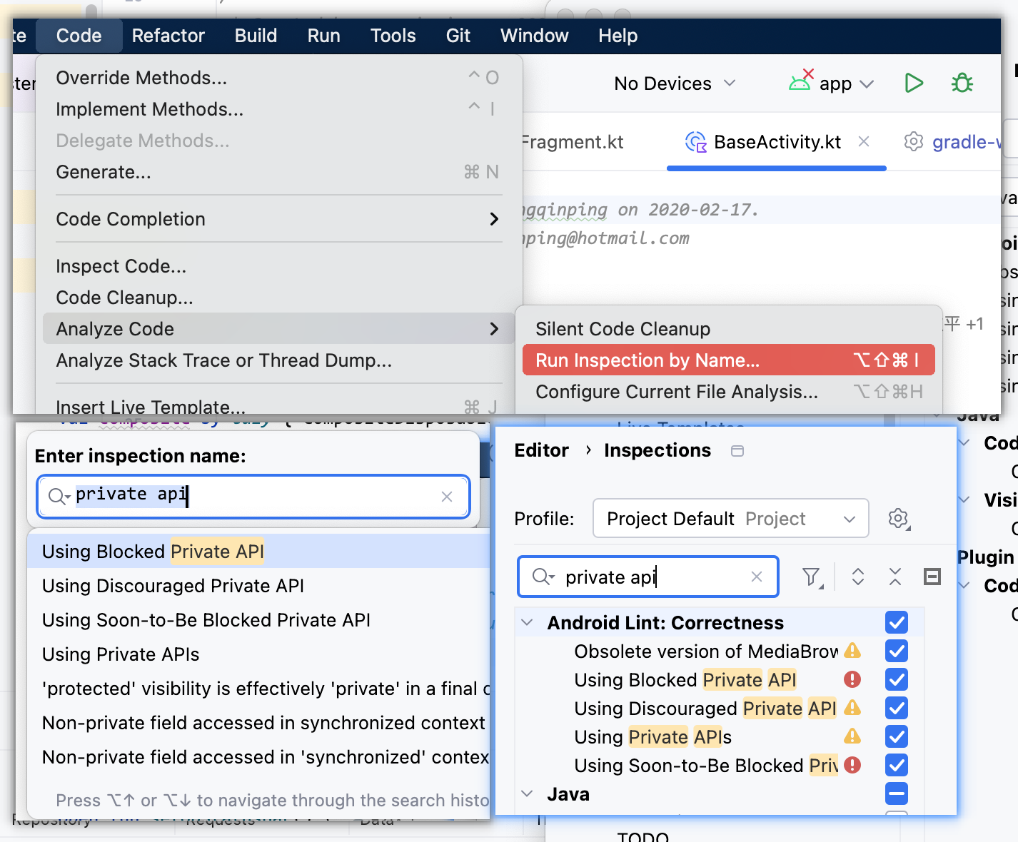This screenshot has height=842, width=1018.
Task: Click the Collapse All inspections icon
Action: click(895, 577)
